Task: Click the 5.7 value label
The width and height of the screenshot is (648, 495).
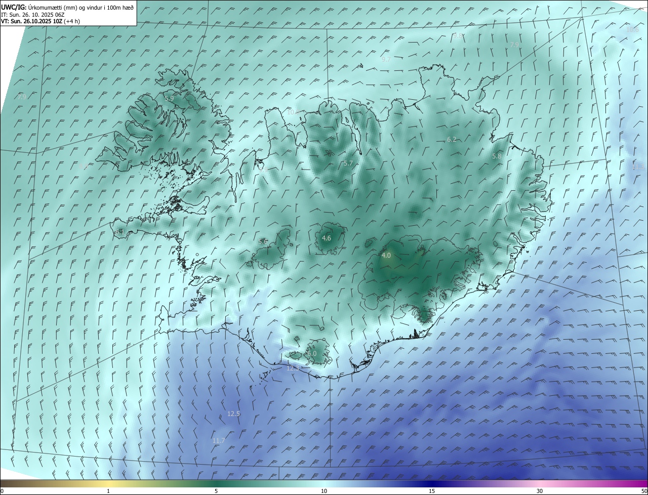Action: click(x=348, y=163)
